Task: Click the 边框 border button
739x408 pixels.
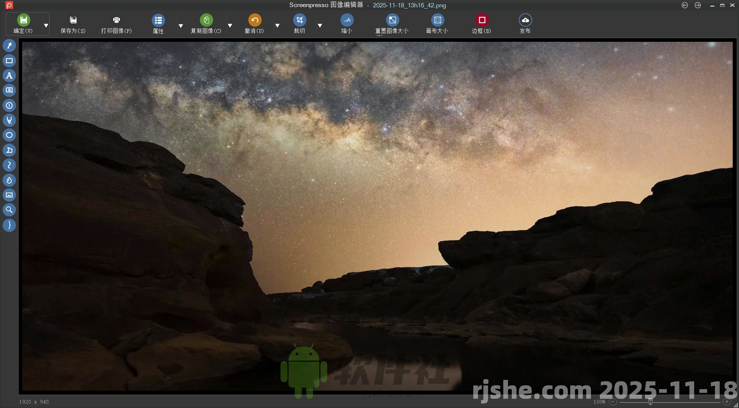Action: (481, 23)
